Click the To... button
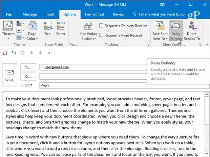Viewport: 210px width, 157px height. coord(28,68)
